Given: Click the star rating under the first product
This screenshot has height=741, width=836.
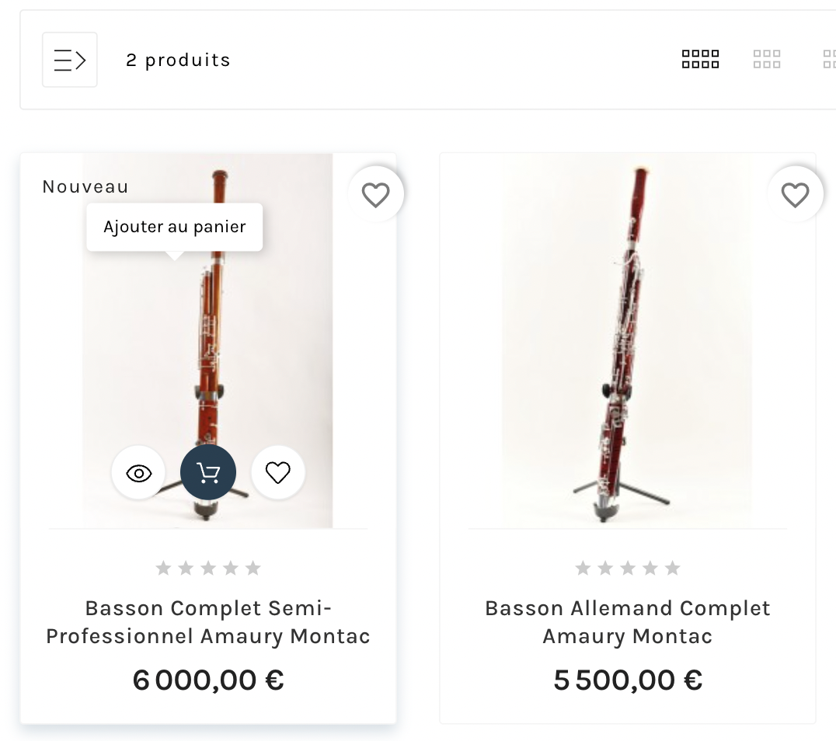Looking at the screenshot, I should click(x=207, y=569).
